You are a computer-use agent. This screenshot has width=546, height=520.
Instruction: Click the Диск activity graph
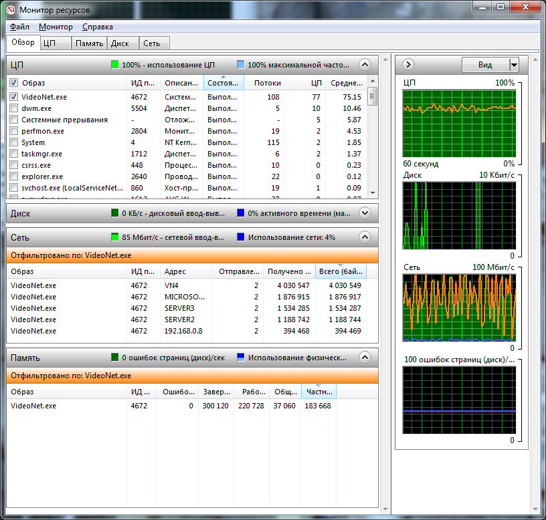pos(459,216)
